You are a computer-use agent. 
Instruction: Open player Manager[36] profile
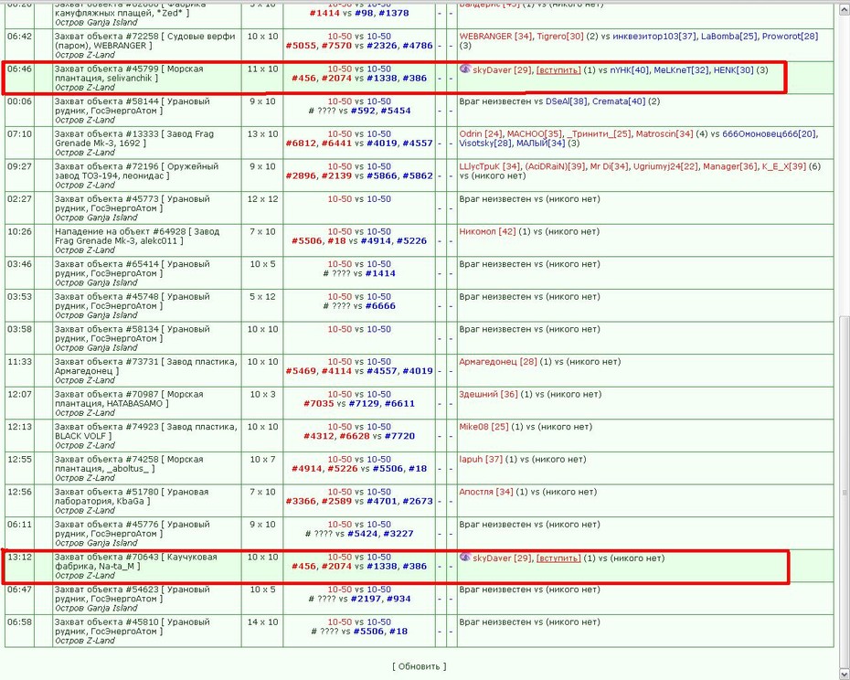[730, 166]
